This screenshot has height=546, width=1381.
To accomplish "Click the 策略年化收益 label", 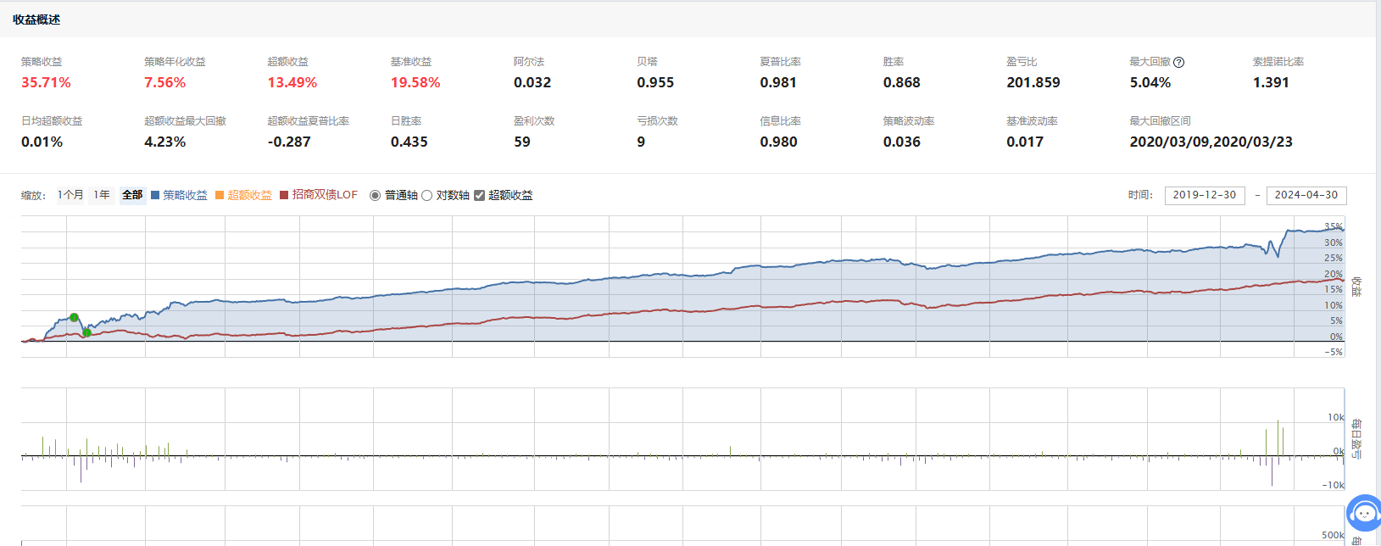I will [175, 62].
